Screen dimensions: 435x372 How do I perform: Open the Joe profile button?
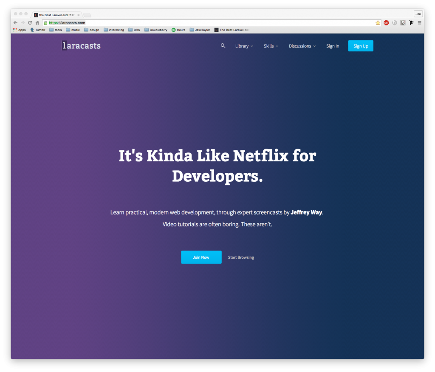coord(418,14)
